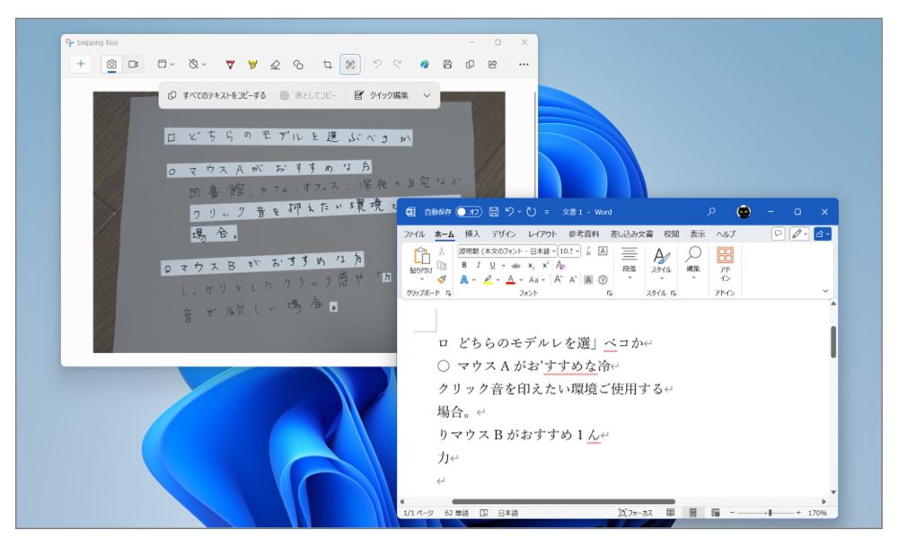
Task: Copy the snip to the clipboard
Action: 470,65
